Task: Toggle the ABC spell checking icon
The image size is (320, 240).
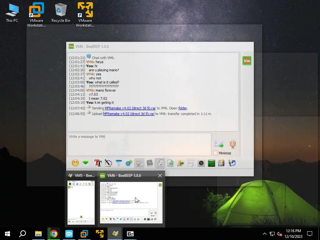Action: pos(139,163)
